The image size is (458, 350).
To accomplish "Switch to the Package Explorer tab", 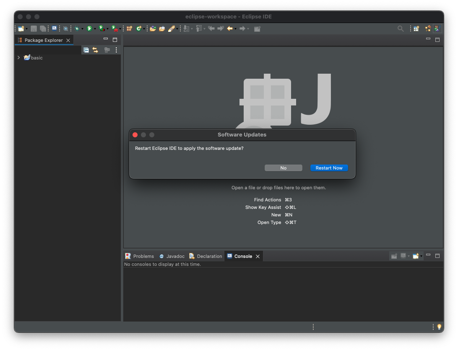I will (x=44, y=40).
